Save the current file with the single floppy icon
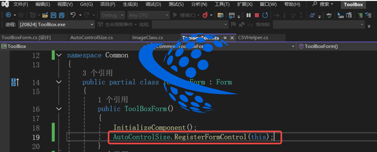 pyautogui.click(x=53, y=15)
